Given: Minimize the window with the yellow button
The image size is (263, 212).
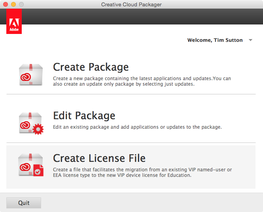Looking at the screenshot, I should point(13,4).
